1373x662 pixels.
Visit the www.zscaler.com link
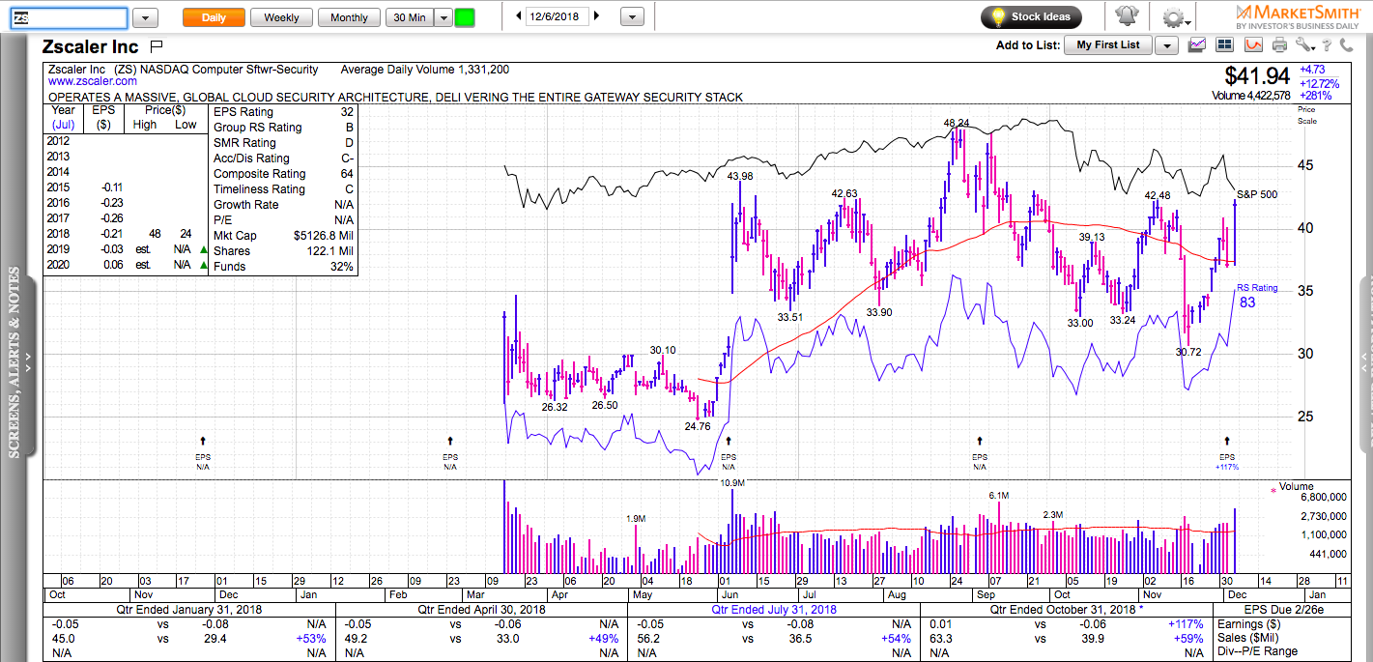point(92,82)
